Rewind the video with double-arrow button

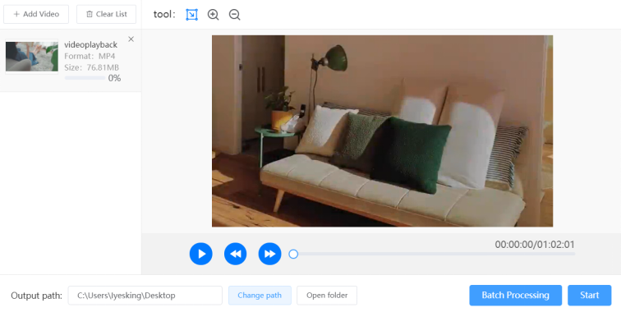[235, 254]
